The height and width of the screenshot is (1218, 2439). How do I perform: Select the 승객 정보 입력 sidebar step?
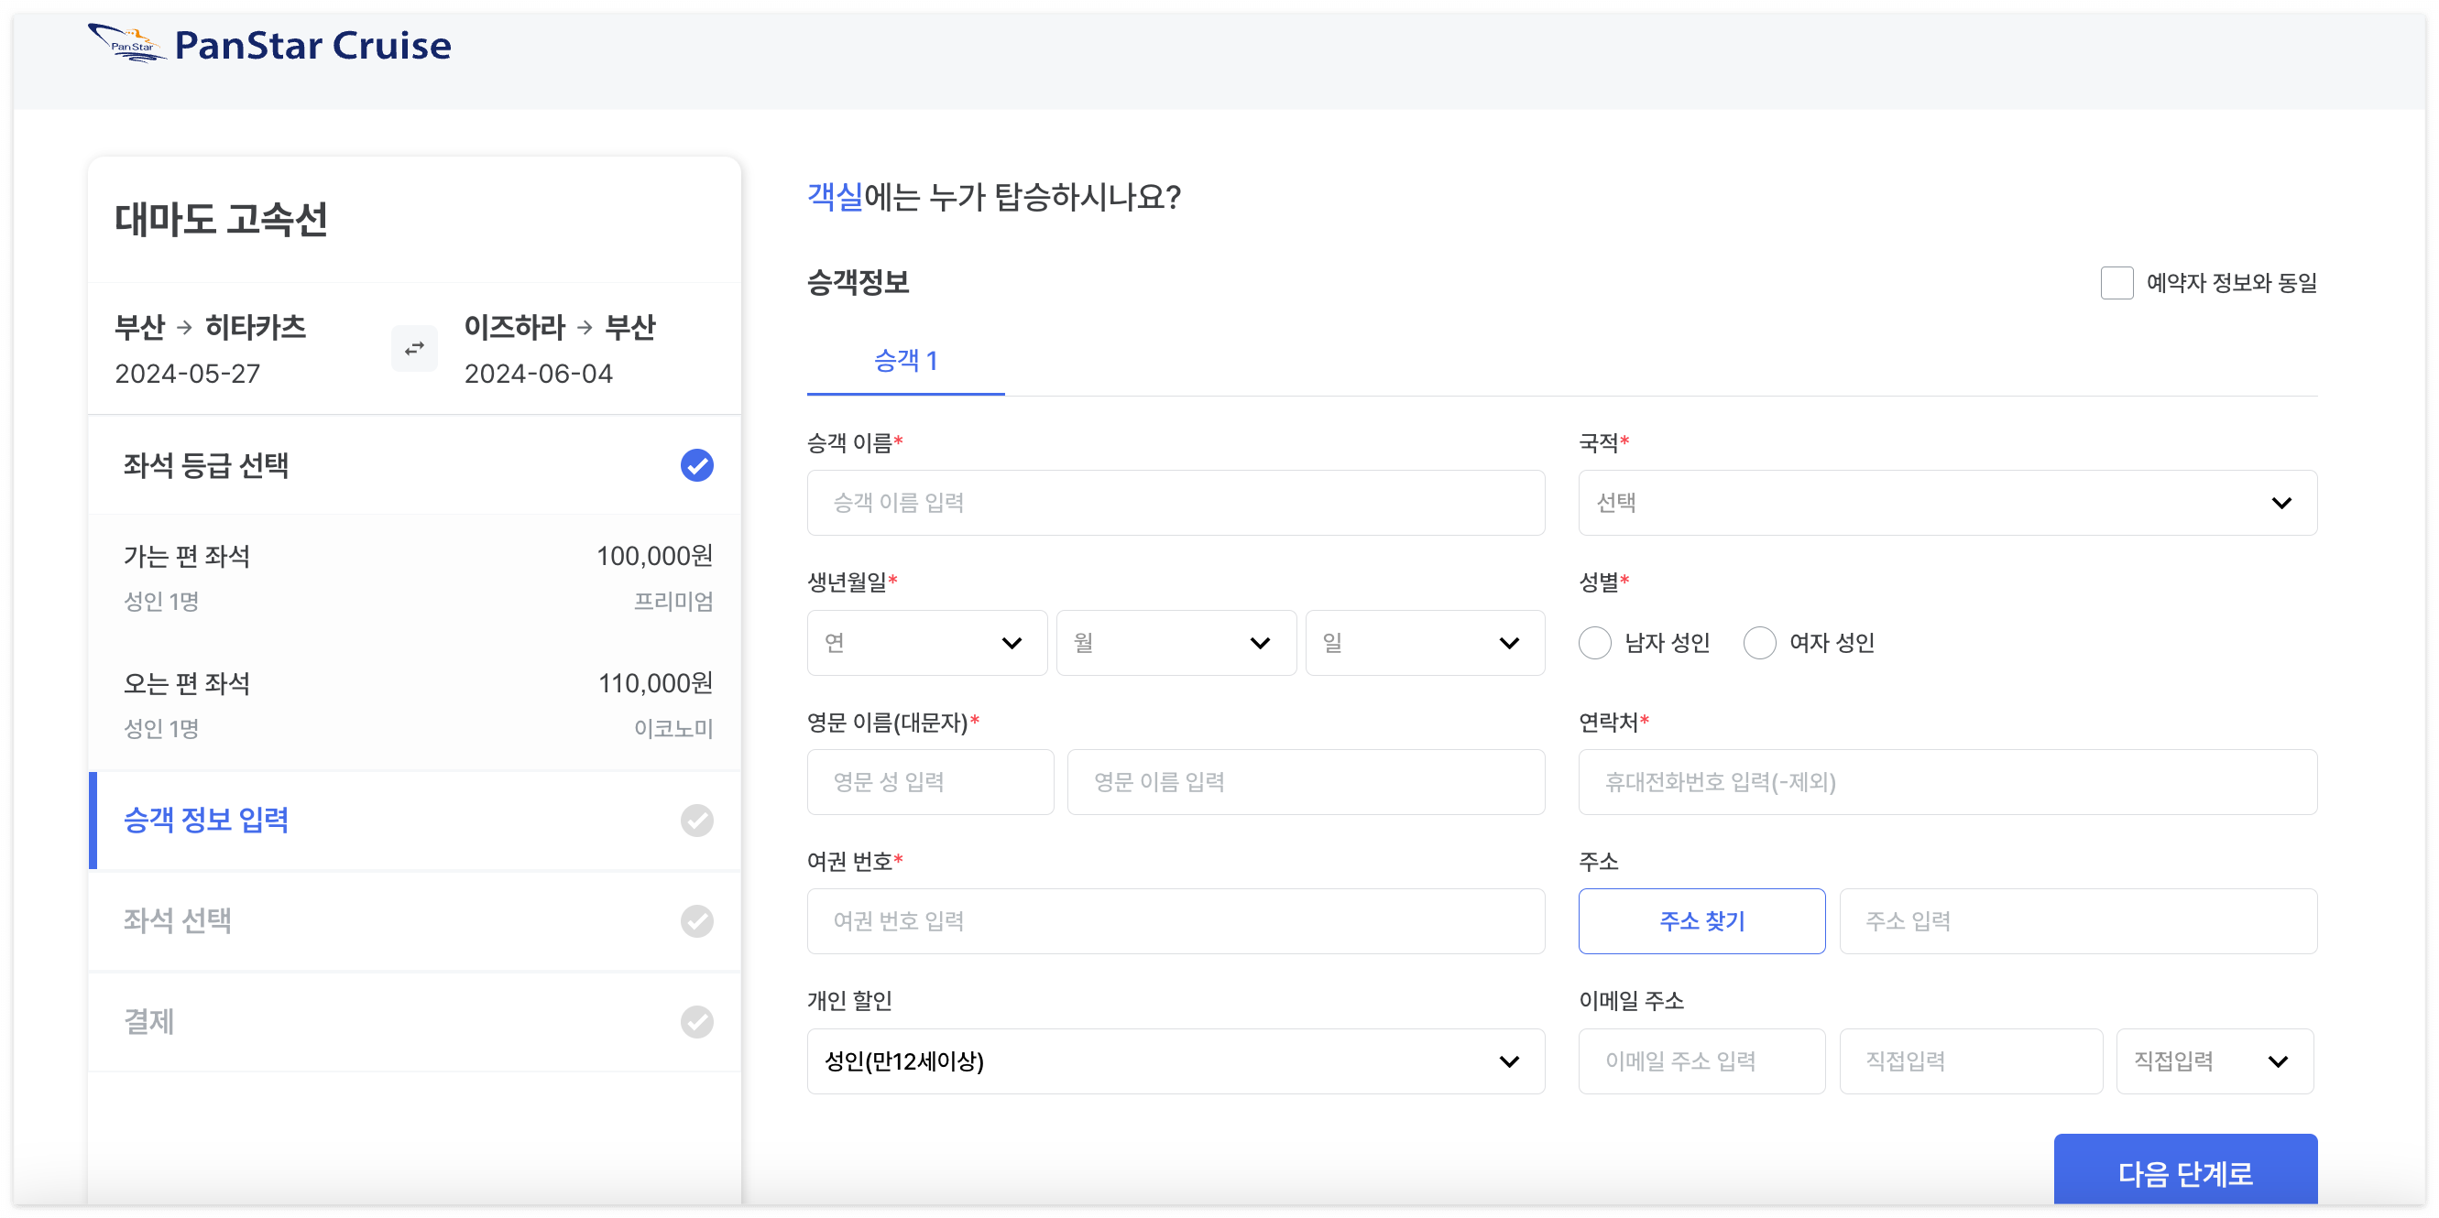tap(206, 821)
